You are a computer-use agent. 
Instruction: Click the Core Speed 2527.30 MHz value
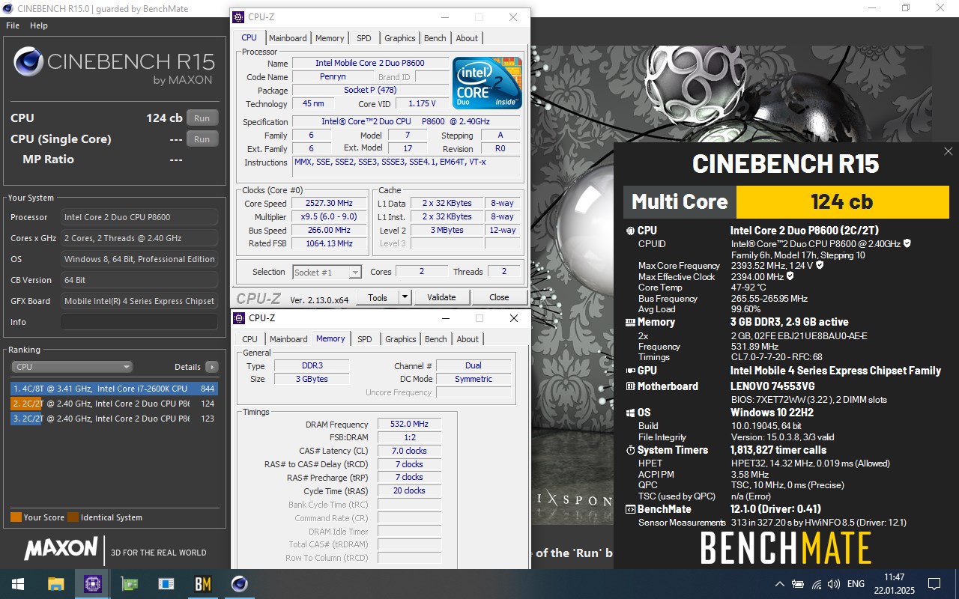[x=329, y=204]
